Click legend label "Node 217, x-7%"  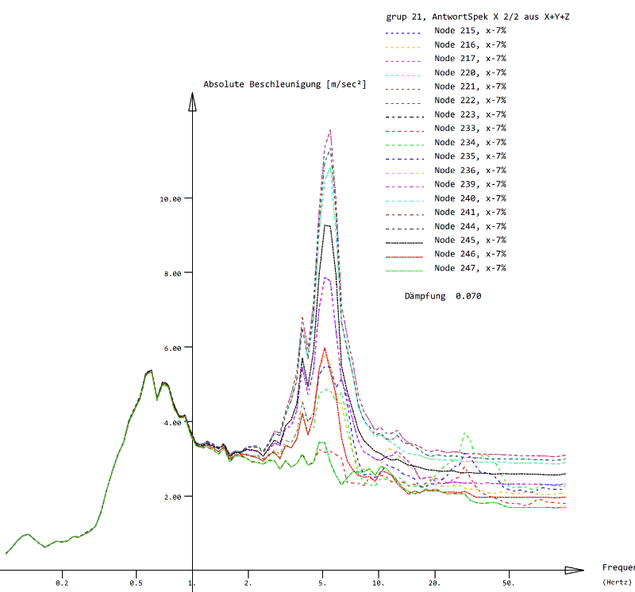tap(470, 59)
